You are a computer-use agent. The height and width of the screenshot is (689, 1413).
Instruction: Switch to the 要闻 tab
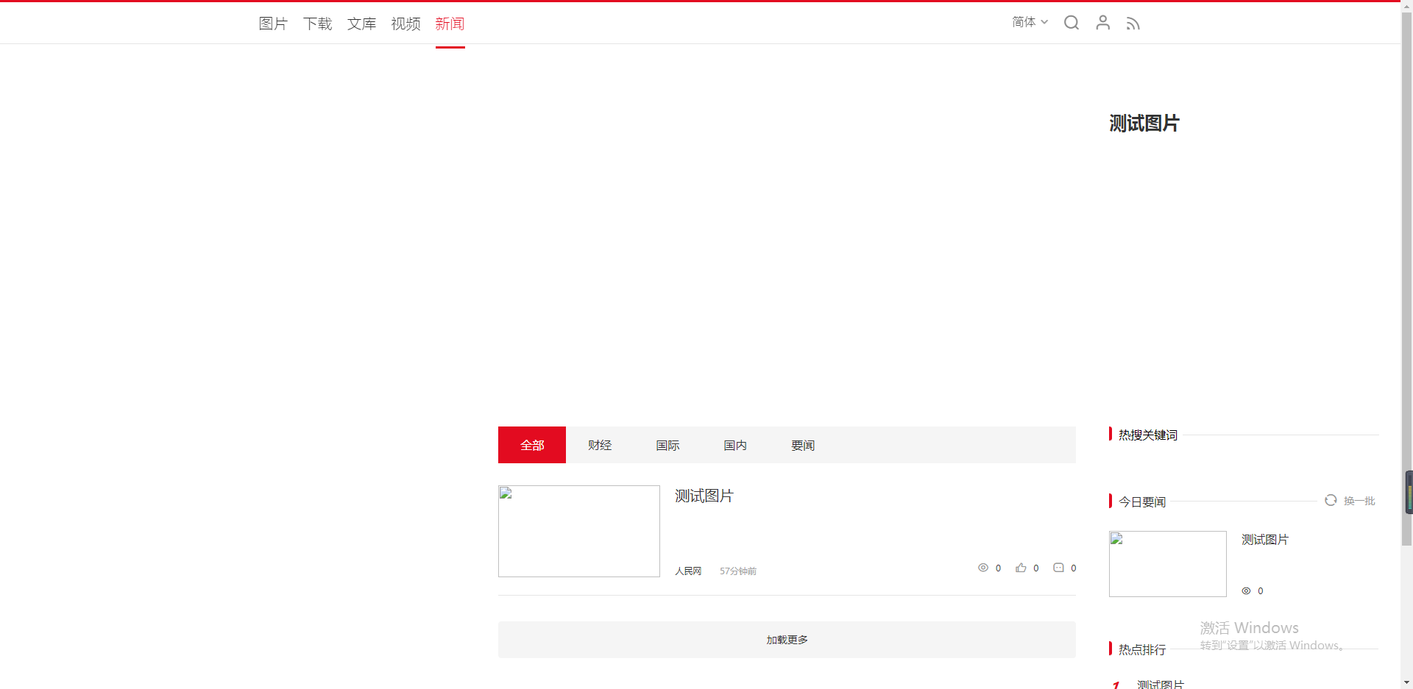(803, 445)
